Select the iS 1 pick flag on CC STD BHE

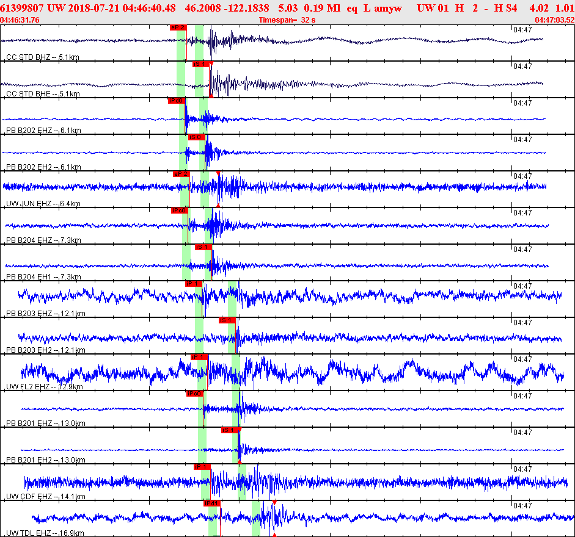(201, 64)
